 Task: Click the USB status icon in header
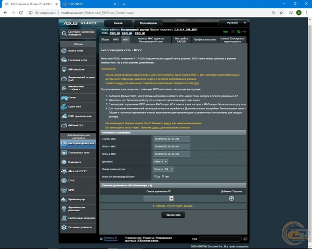(x=244, y=32)
